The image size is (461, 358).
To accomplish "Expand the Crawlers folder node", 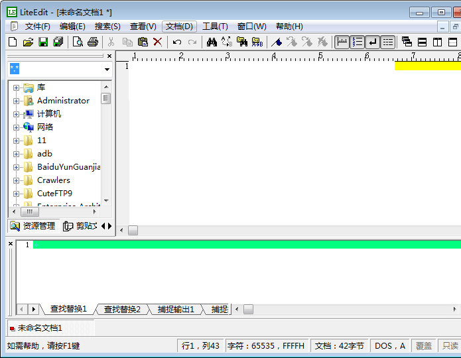I will tap(16, 180).
